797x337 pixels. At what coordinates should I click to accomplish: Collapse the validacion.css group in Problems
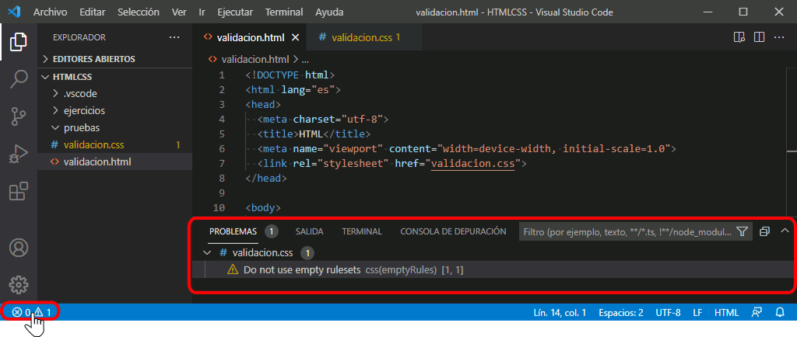tap(206, 252)
